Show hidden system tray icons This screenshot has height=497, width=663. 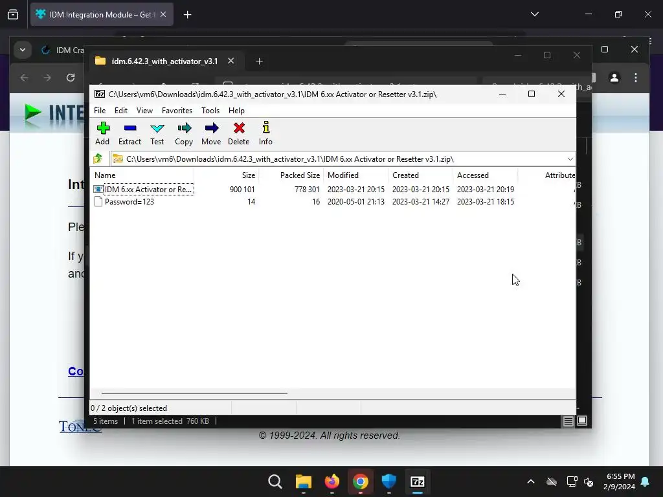click(531, 481)
